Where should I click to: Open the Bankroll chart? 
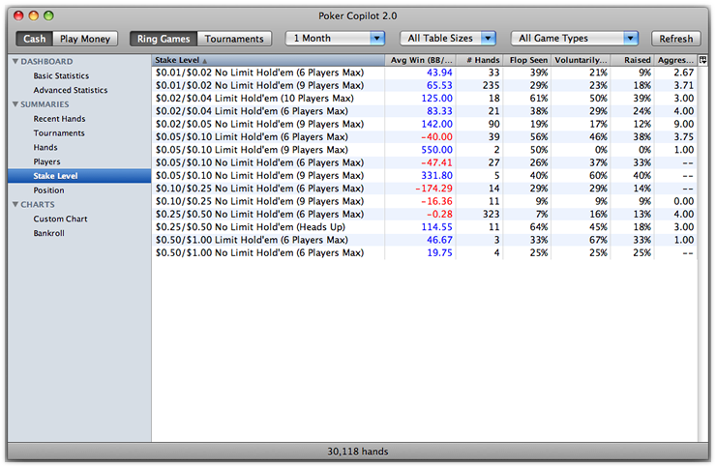[48, 233]
